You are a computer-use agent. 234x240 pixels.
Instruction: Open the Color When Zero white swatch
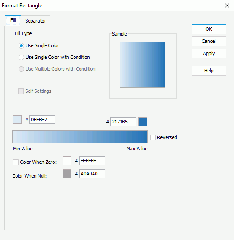point(67,161)
